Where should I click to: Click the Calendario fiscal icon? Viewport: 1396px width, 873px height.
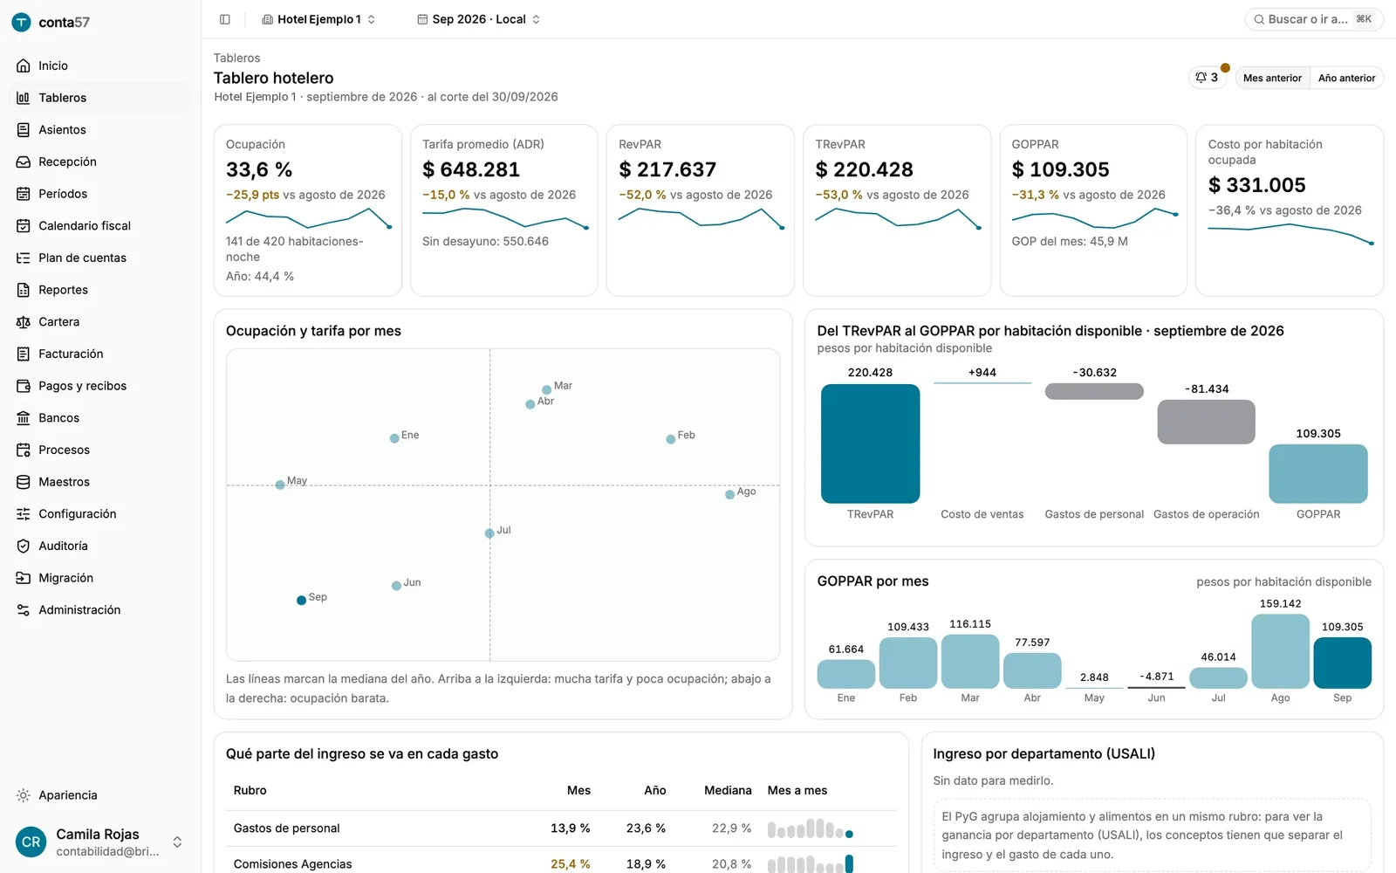24,226
